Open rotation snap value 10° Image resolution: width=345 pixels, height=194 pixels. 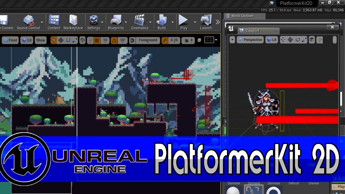(x=123, y=40)
